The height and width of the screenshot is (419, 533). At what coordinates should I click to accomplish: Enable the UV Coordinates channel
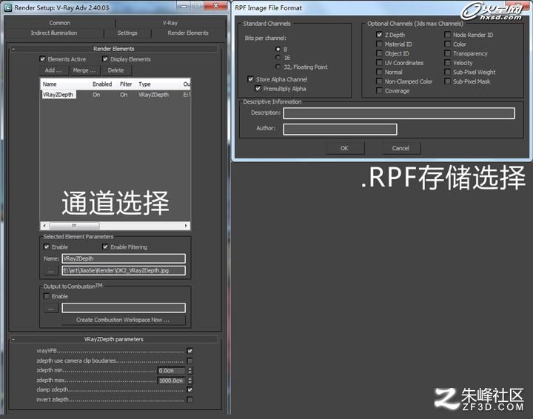pyautogui.click(x=379, y=63)
